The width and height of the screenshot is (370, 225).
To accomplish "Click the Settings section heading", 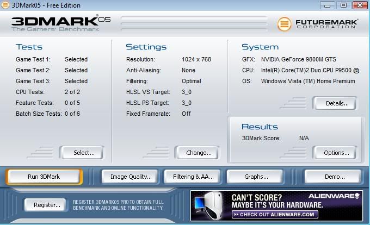I will tap(146, 47).
